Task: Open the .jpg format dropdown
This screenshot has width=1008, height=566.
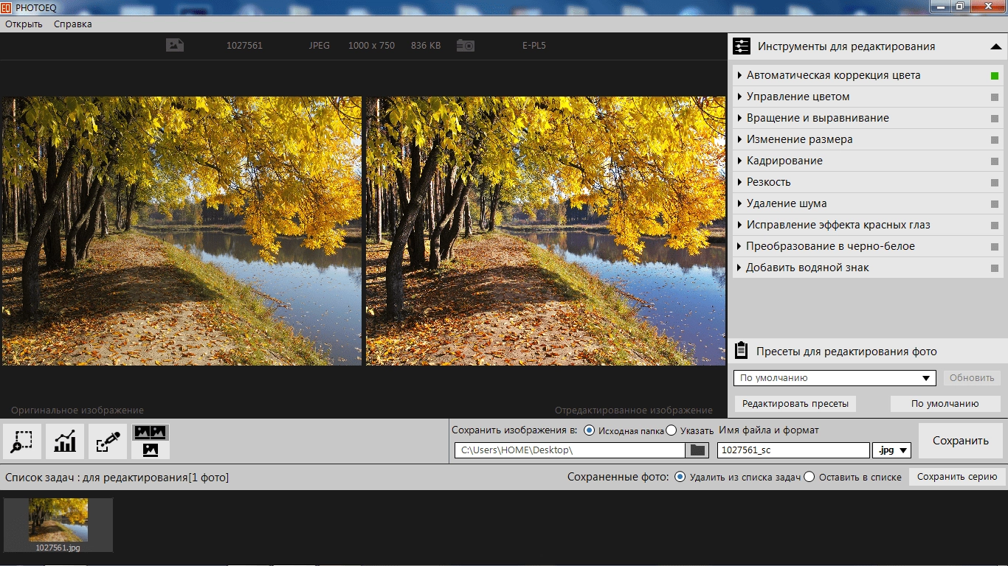Action: [x=891, y=450]
